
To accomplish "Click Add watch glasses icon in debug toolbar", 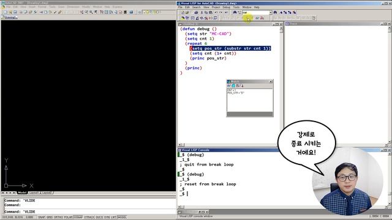I will tap(257, 18).
